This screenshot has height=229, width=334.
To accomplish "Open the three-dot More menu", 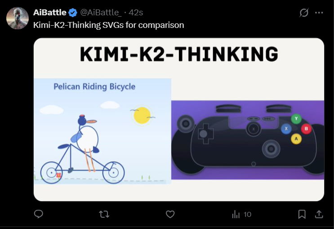I will pyautogui.click(x=319, y=13).
